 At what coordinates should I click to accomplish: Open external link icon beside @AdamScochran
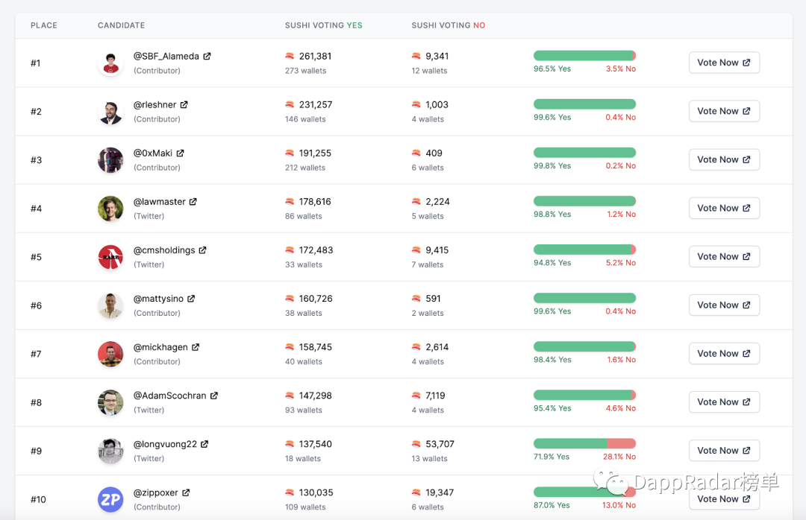click(x=214, y=396)
